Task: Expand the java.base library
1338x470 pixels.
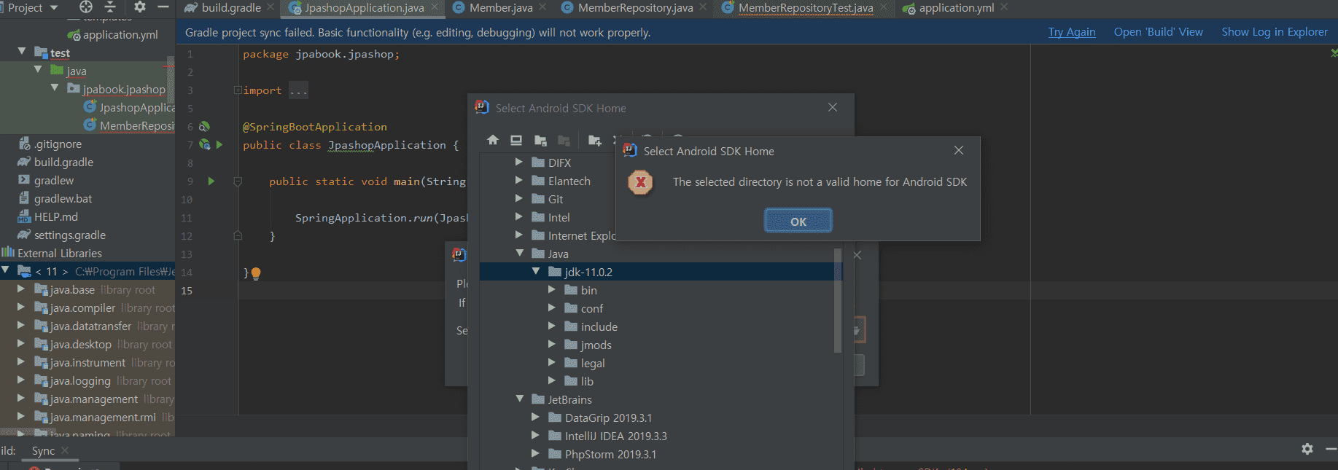Action: click(21, 289)
